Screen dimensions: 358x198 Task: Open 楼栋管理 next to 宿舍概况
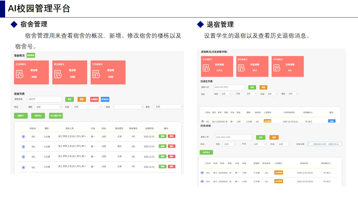click(x=31, y=55)
